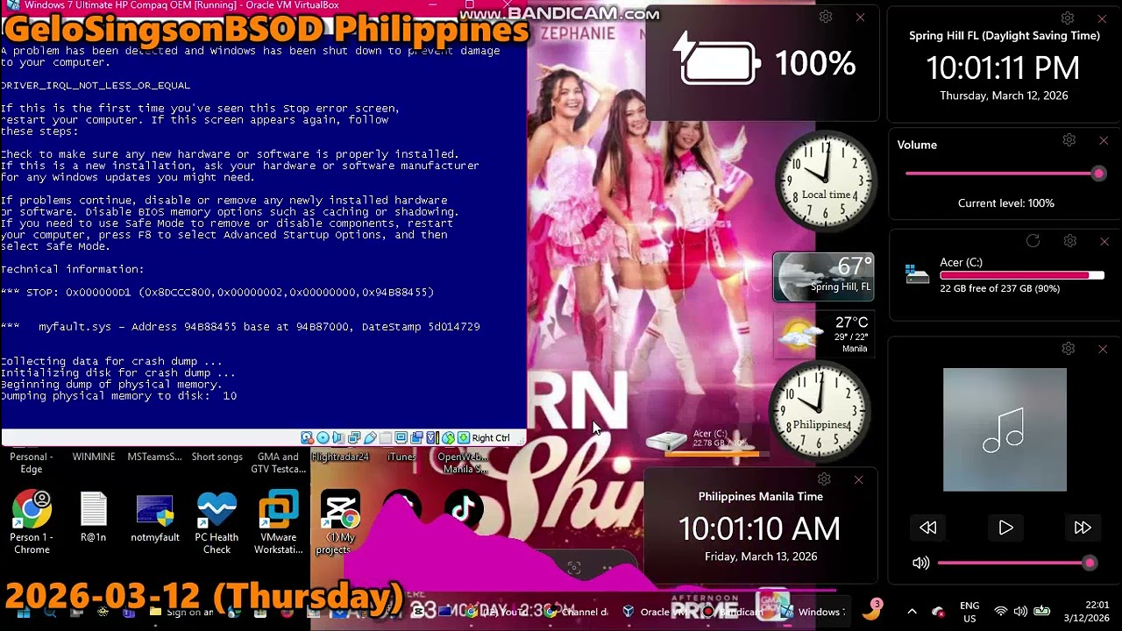1122x631 pixels.
Task: Click the VirtualBox audio status icon
Action: tap(338, 438)
